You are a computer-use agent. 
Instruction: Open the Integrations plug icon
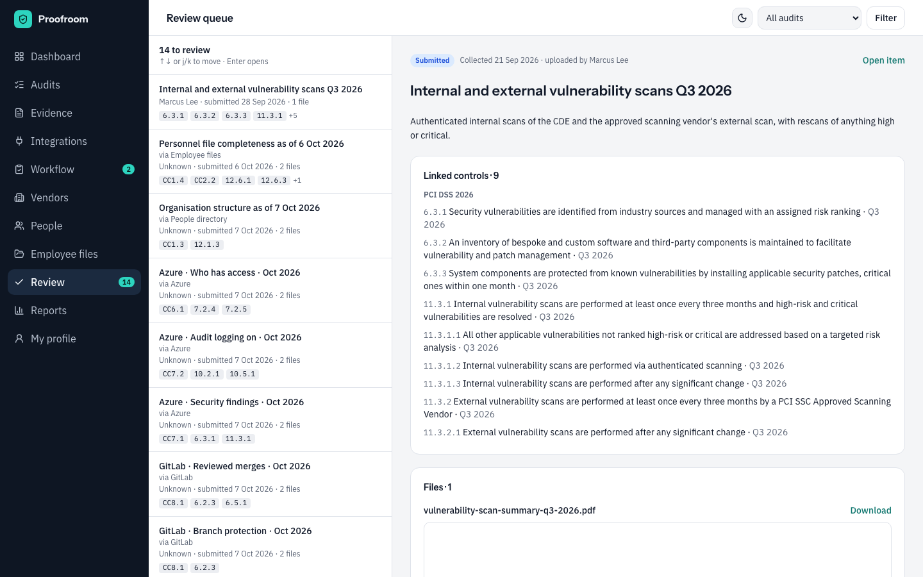(19, 141)
